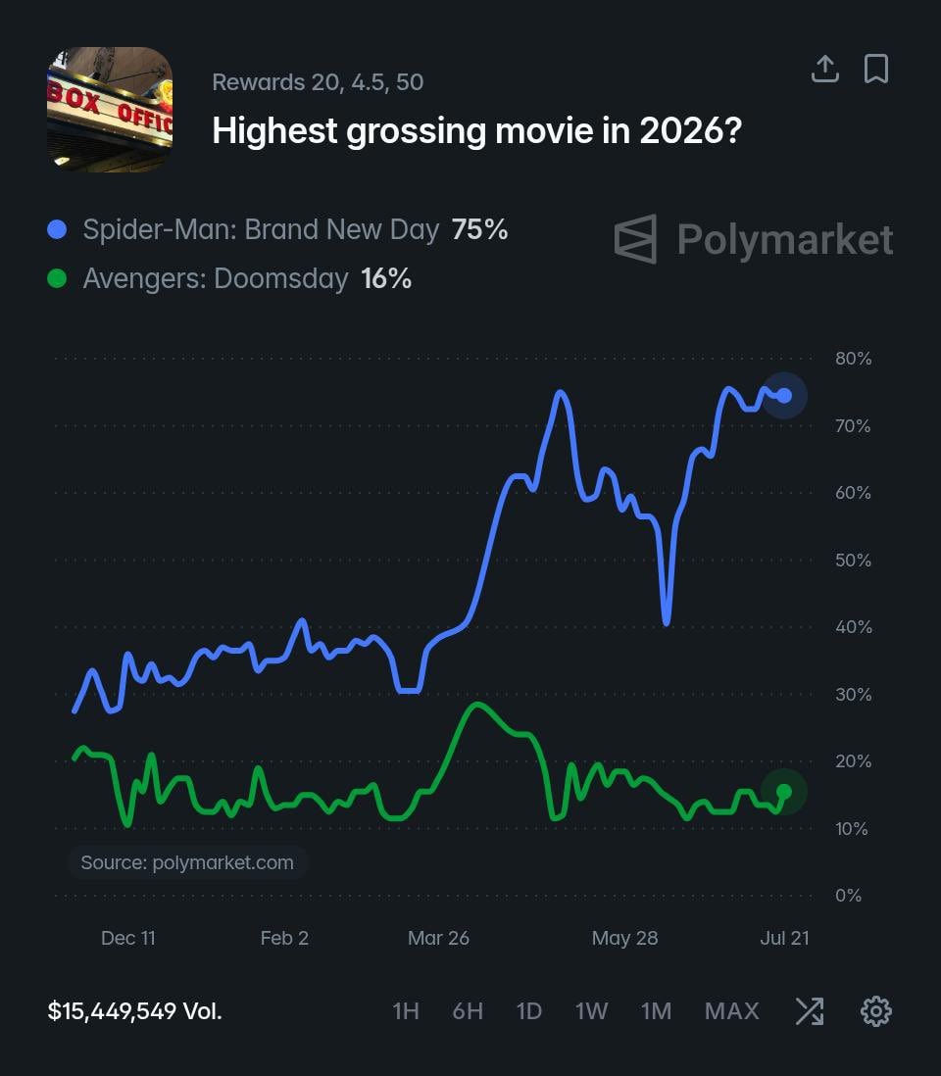The height and width of the screenshot is (1076, 941).
Task: Click the Source: polymarket.com label
Action: [187, 862]
